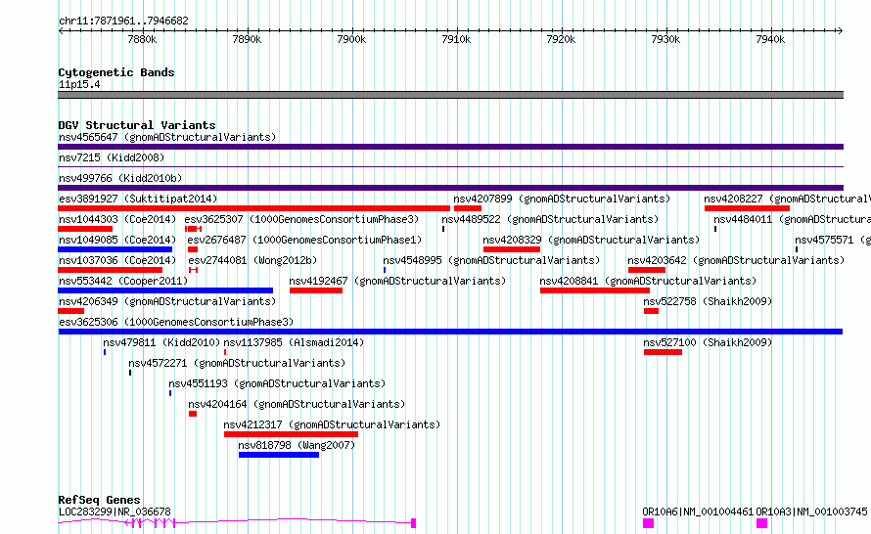Select the red nsv4208329 variant bar
This screenshot has height=534, width=871.
512,249
